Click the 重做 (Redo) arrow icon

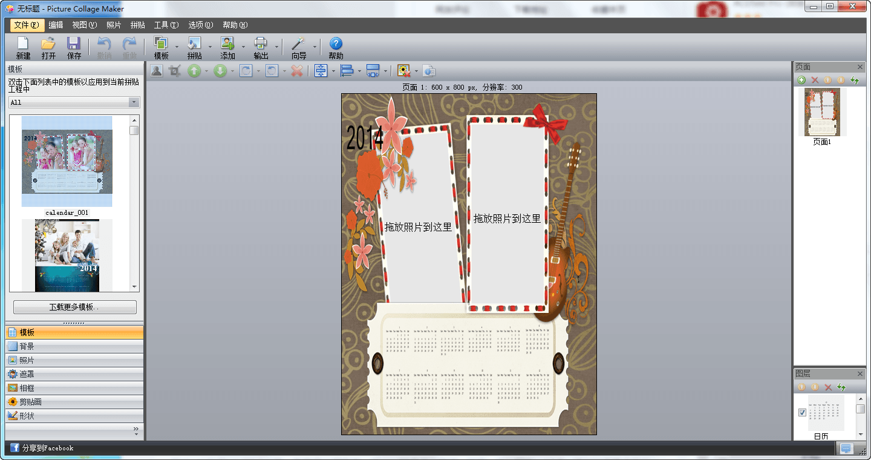[x=129, y=44]
